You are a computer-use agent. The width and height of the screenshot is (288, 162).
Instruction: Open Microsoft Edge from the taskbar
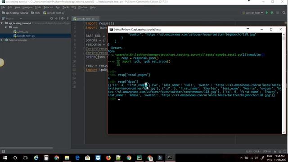(77, 158)
